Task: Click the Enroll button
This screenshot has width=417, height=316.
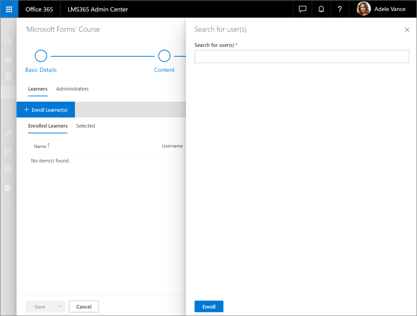Action: point(209,306)
